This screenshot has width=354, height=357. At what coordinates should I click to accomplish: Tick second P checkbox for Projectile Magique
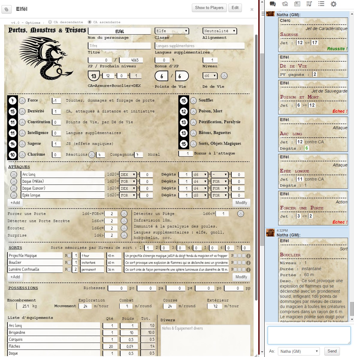239,256
